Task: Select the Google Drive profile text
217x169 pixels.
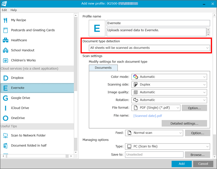Action: tap(21, 98)
